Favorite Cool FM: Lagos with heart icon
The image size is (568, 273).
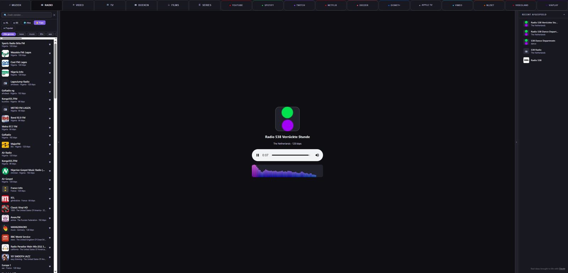(50, 63)
